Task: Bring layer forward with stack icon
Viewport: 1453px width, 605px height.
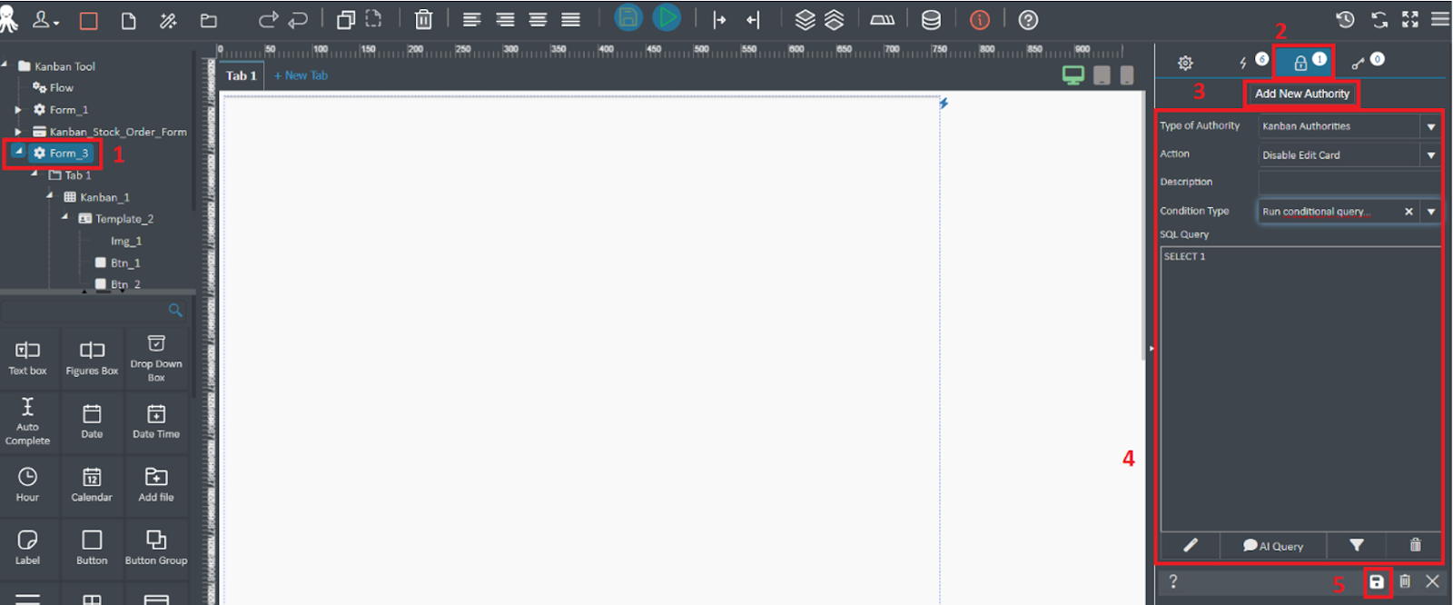Action: 806,20
